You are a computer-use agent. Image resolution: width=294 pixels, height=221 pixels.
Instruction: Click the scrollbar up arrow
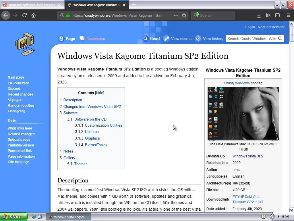(292, 24)
